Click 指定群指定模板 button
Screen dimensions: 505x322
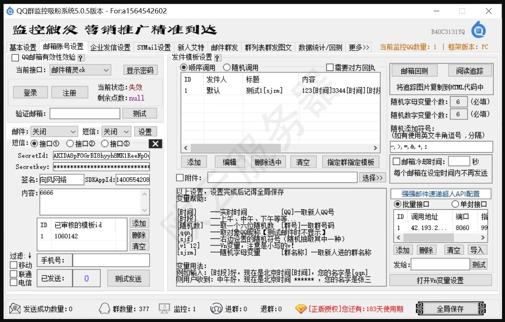(x=350, y=162)
